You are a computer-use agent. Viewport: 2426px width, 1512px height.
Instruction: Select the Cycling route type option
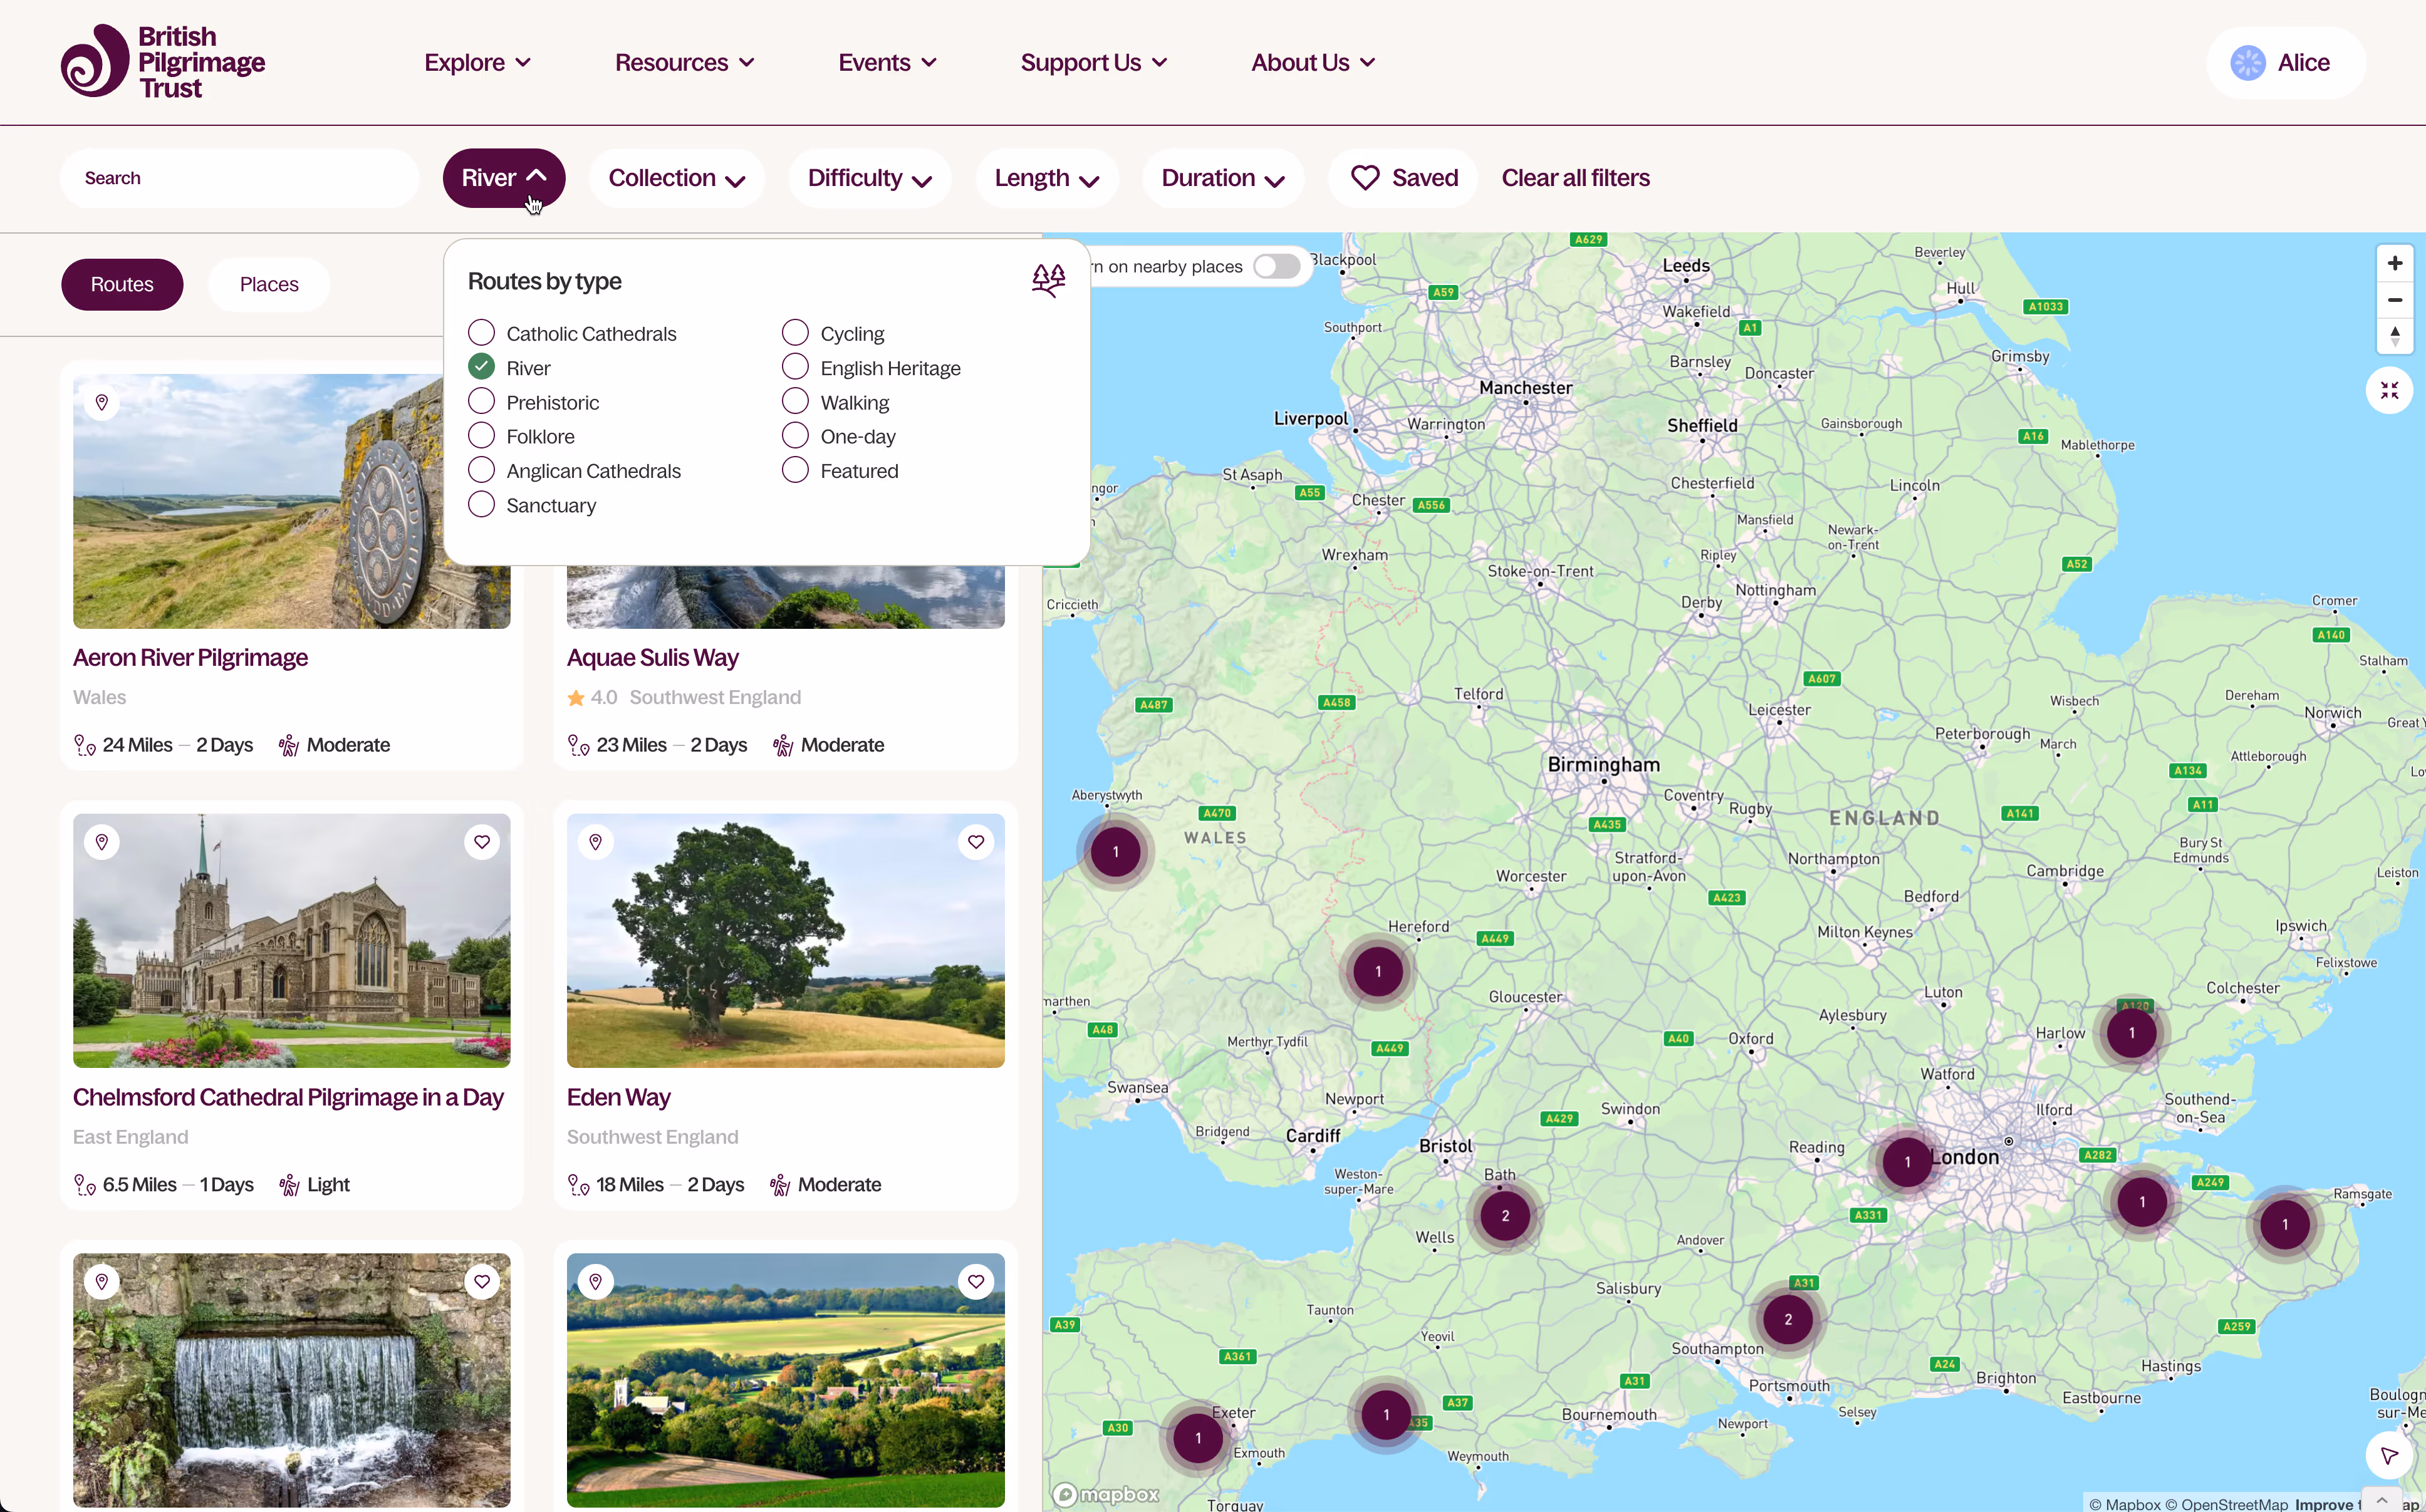(x=795, y=333)
